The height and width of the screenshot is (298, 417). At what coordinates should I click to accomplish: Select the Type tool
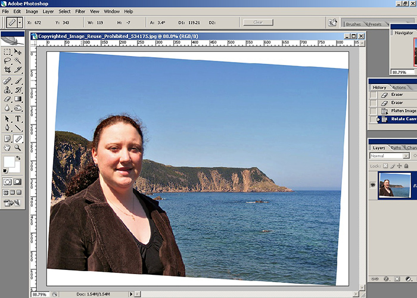[17, 119]
